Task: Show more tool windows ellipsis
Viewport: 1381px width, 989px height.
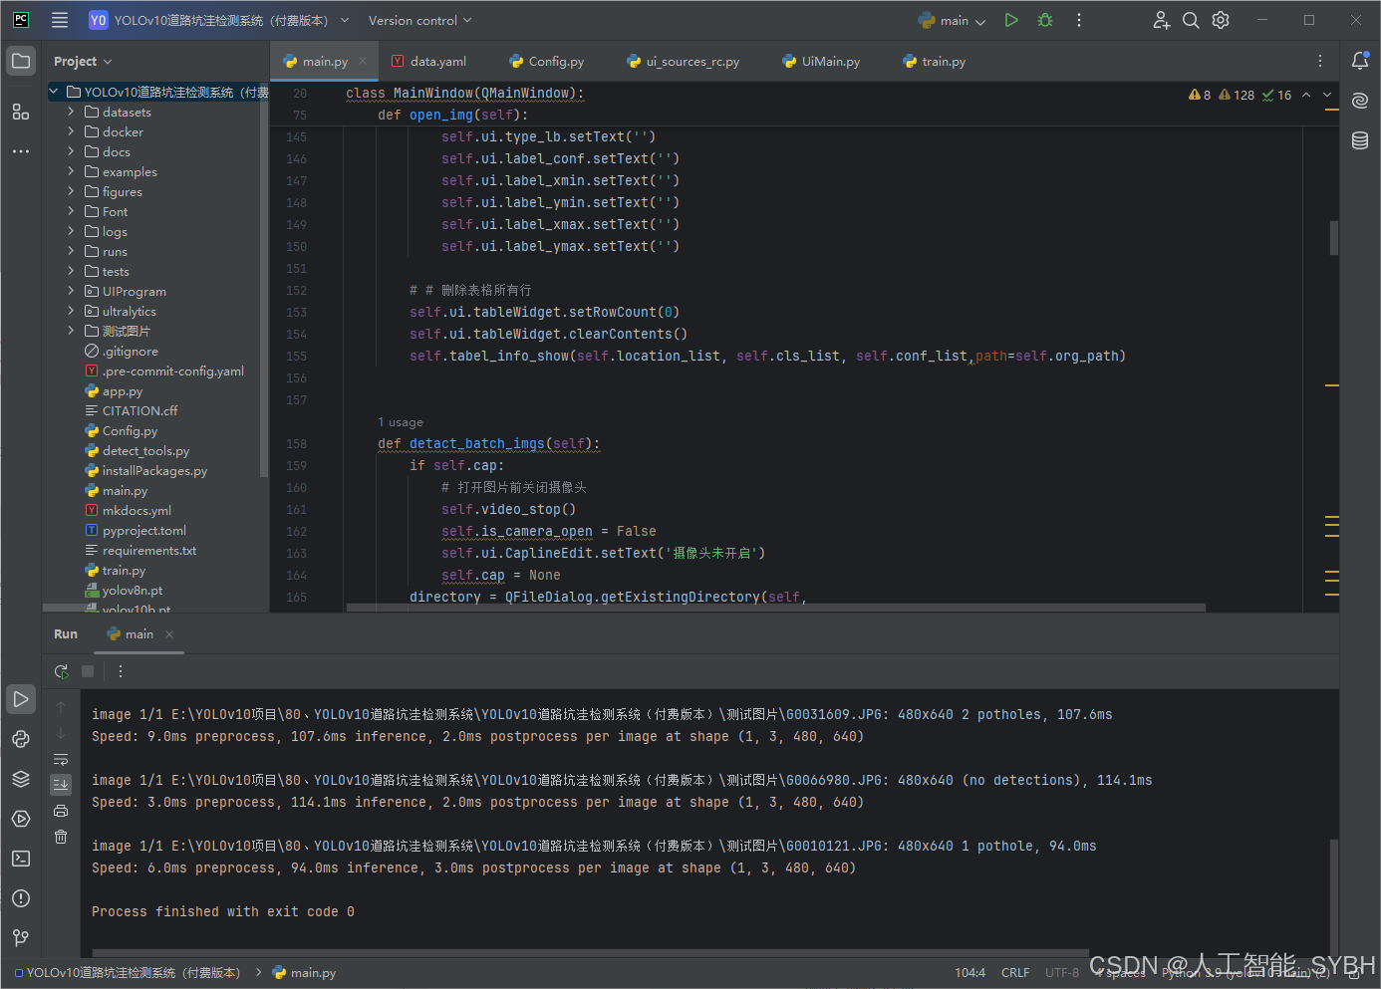Action: click(21, 151)
